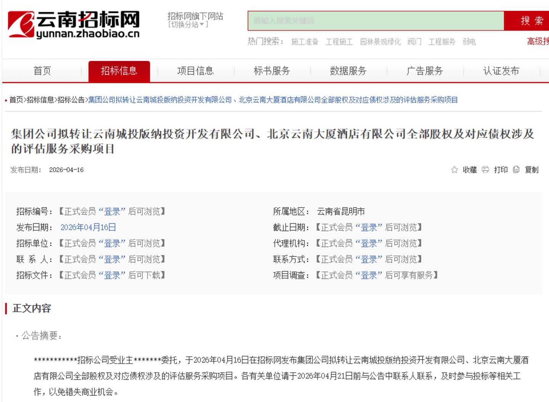Select hot search term 园林景观绿化

[380, 42]
